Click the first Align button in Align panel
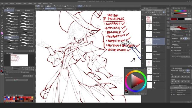This screenshot has height=108, width=192. [x=172, y=77]
